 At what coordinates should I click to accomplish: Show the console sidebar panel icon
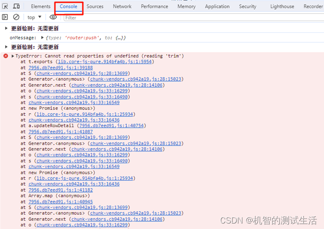(x=5, y=17)
